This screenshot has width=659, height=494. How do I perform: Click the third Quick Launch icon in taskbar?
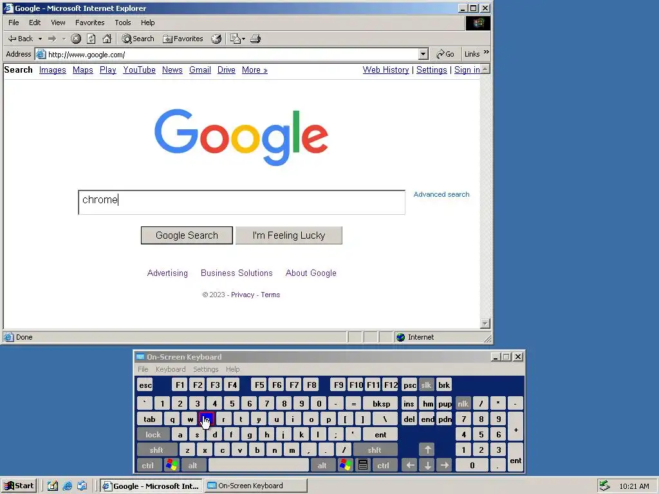[82, 486]
